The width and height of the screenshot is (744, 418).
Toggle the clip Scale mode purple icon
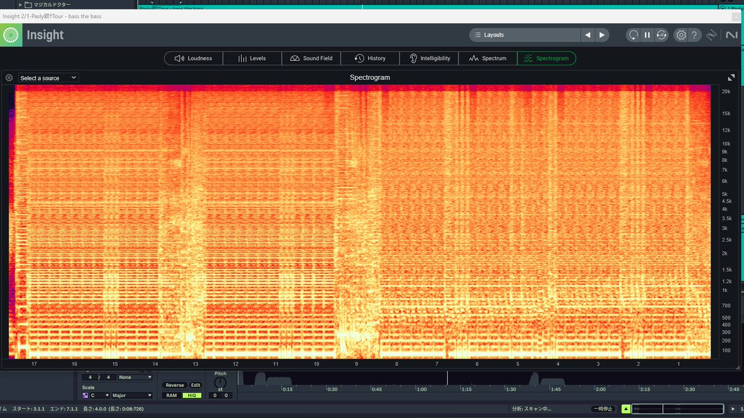point(86,395)
